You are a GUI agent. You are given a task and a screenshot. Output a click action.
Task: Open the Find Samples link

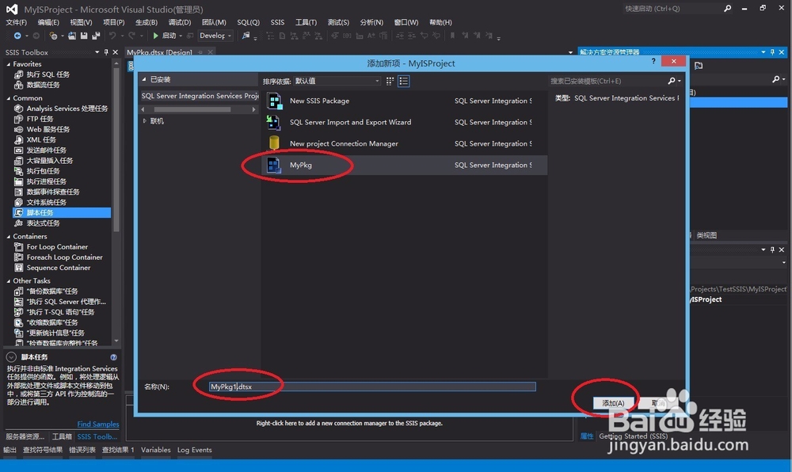pyautogui.click(x=98, y=424)
